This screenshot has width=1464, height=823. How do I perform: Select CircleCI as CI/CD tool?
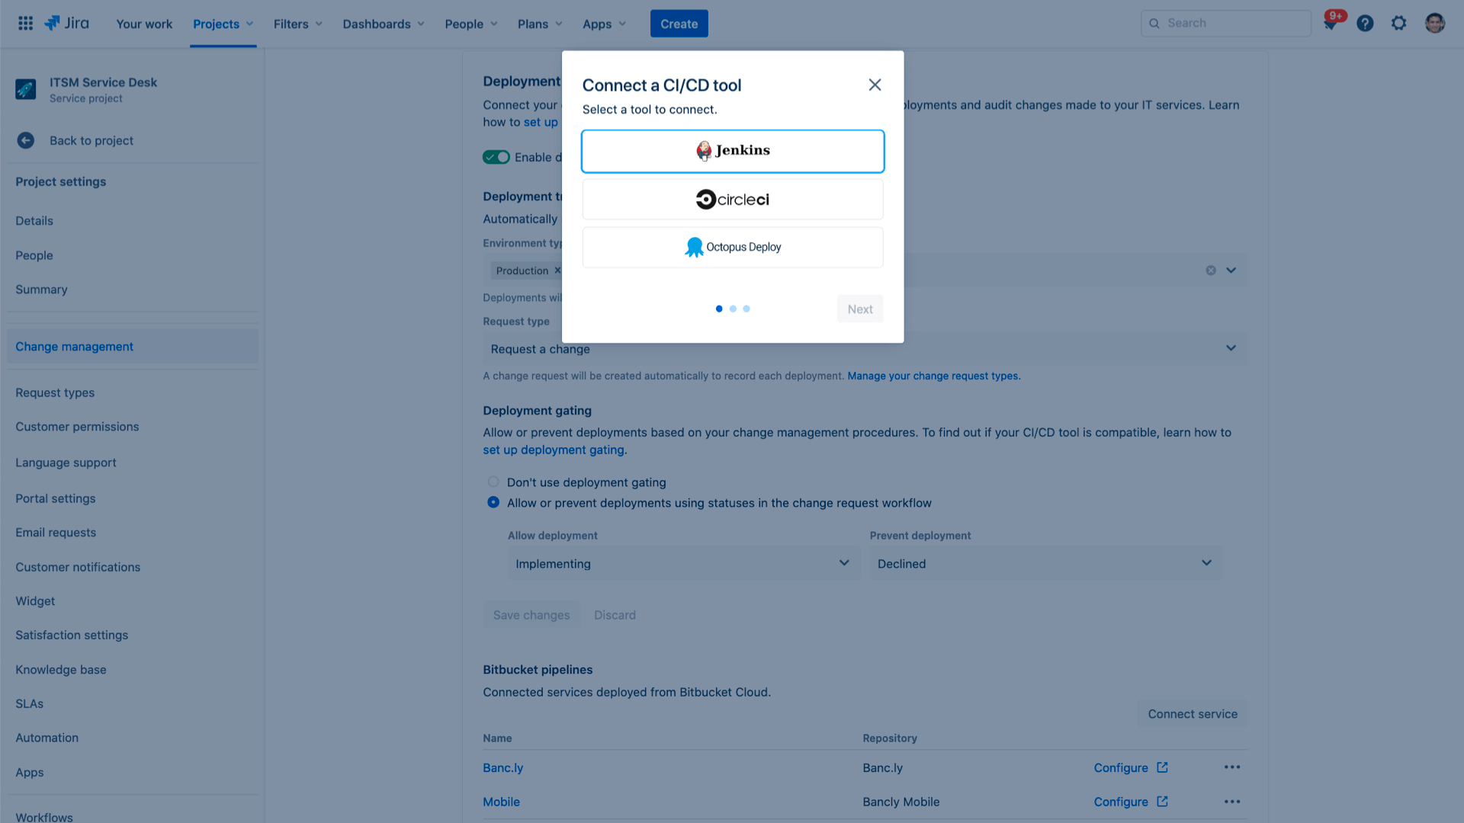pyautogui.click(x=732, y=199)
